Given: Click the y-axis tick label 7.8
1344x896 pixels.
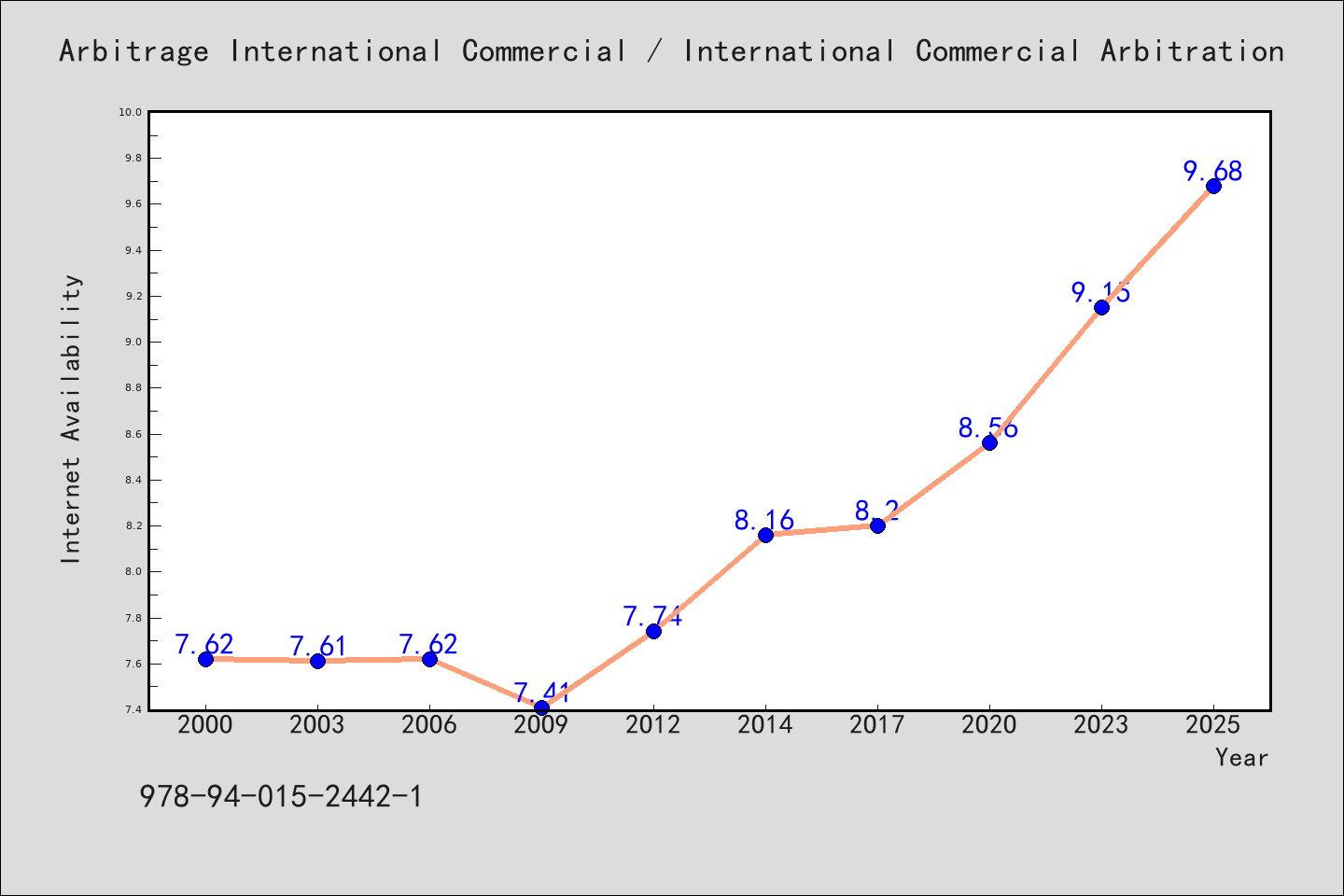Looking at the screenshot, I should [133, 618].
